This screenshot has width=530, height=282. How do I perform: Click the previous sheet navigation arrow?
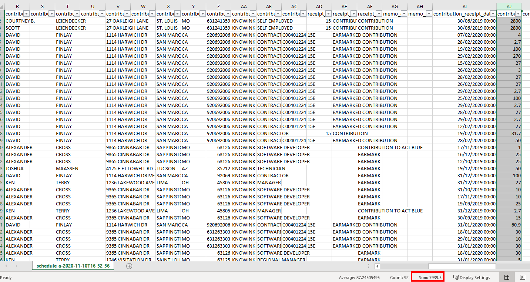pyautogui.click(x=6, y=266)
